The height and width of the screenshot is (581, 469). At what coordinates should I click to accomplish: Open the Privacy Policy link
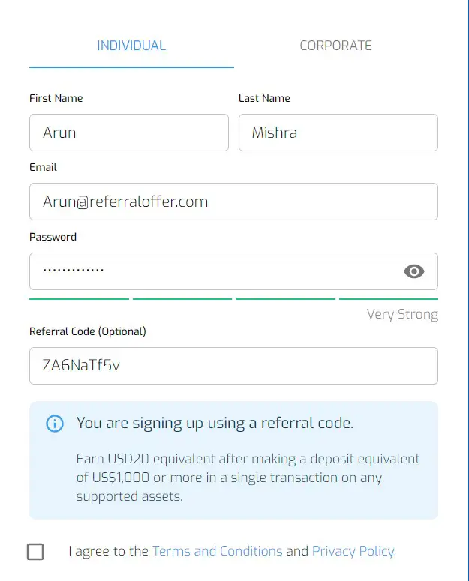[354, 551]
